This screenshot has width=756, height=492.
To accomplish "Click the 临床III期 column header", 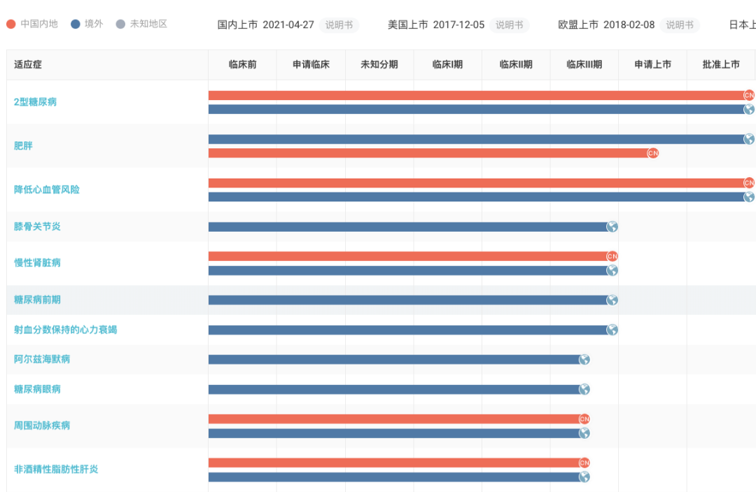I will click(x=584, y=64).
